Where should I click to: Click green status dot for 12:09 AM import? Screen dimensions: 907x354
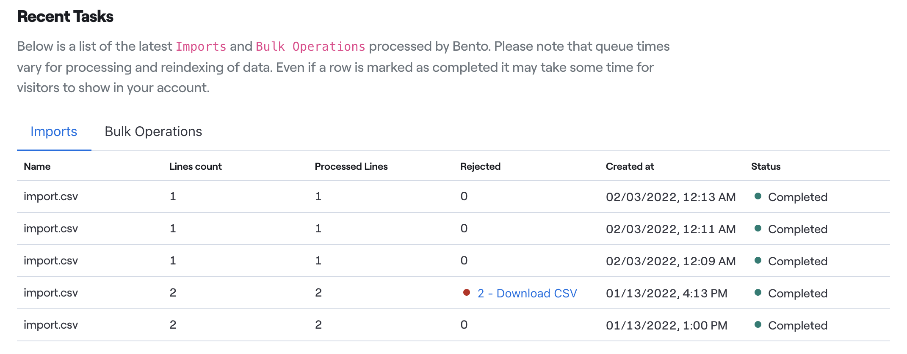(x=758, y=260)
